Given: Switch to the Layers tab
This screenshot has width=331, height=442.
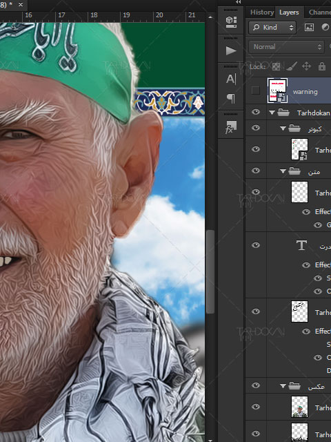Looking at the screenshot, I should tap(289, 12).
